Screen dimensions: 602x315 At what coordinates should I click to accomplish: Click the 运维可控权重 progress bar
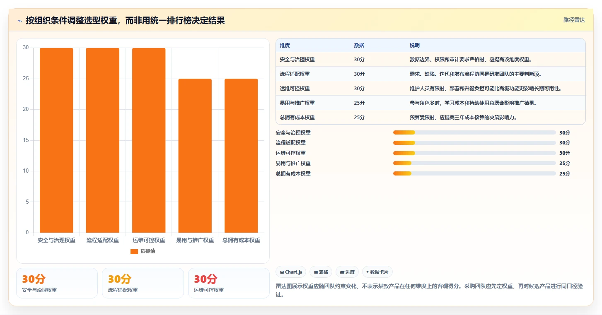(x=474, y=153)
